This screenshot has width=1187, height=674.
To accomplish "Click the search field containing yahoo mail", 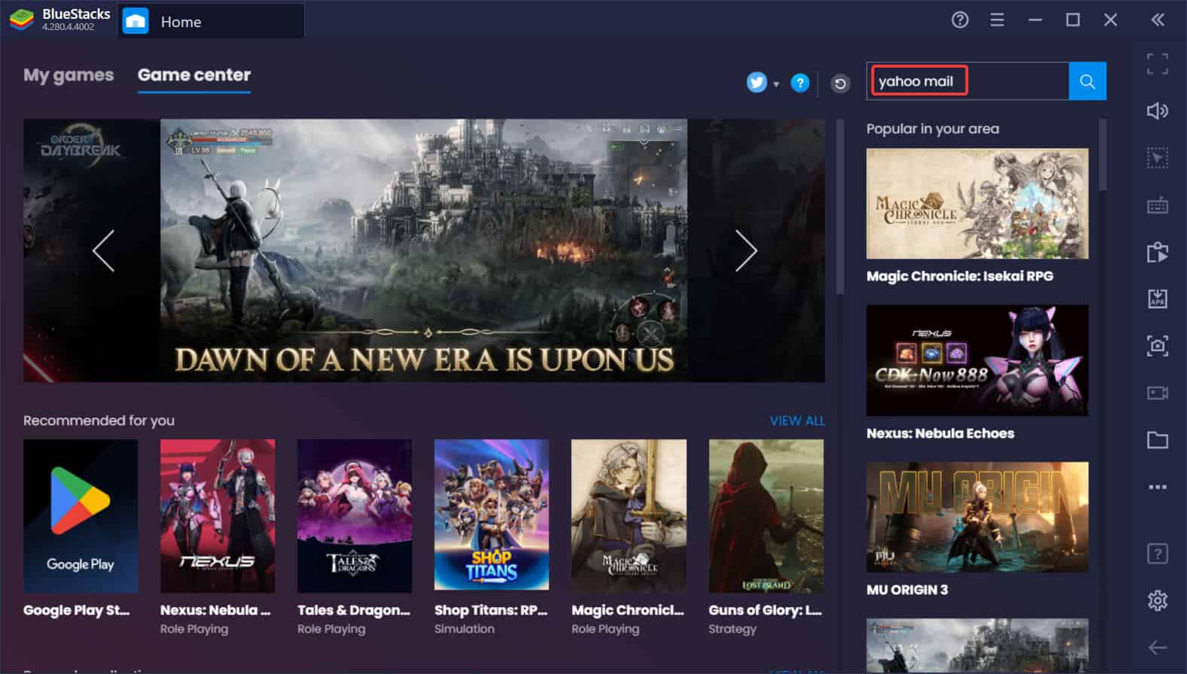I will tap(967, 81).
